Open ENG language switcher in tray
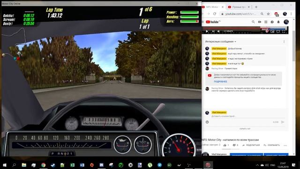Screen dimensions: 300x169 tap(273, 165)
